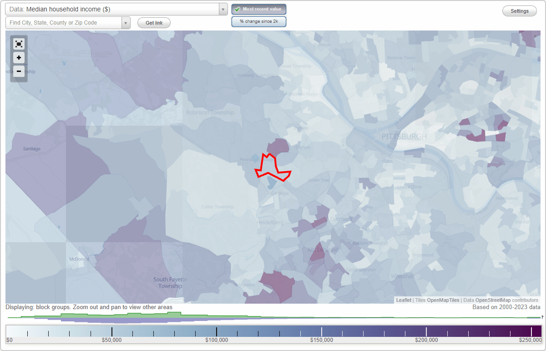Open the Settings panel

[519, 10]
